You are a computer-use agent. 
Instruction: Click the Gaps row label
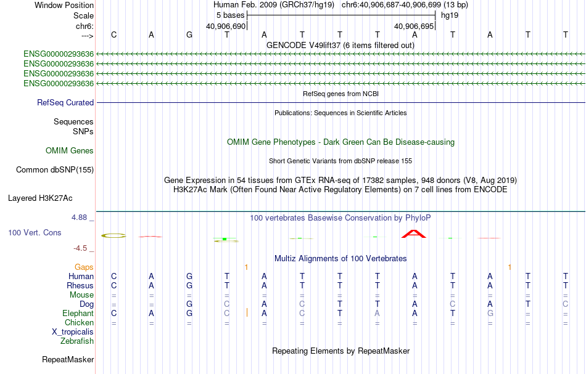84,267
